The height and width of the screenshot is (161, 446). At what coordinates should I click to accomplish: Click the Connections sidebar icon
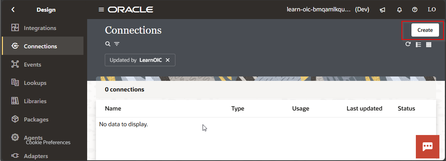[15, 46]
